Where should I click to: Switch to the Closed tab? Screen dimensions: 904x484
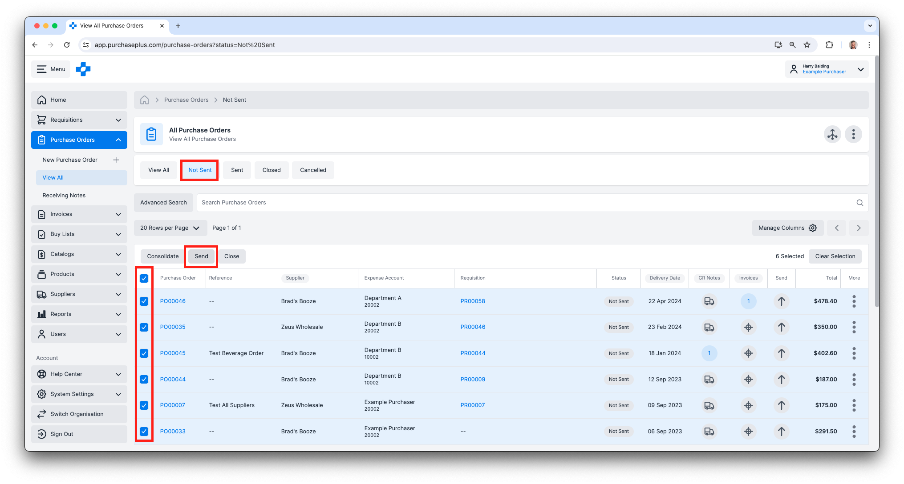coord(272,170)
